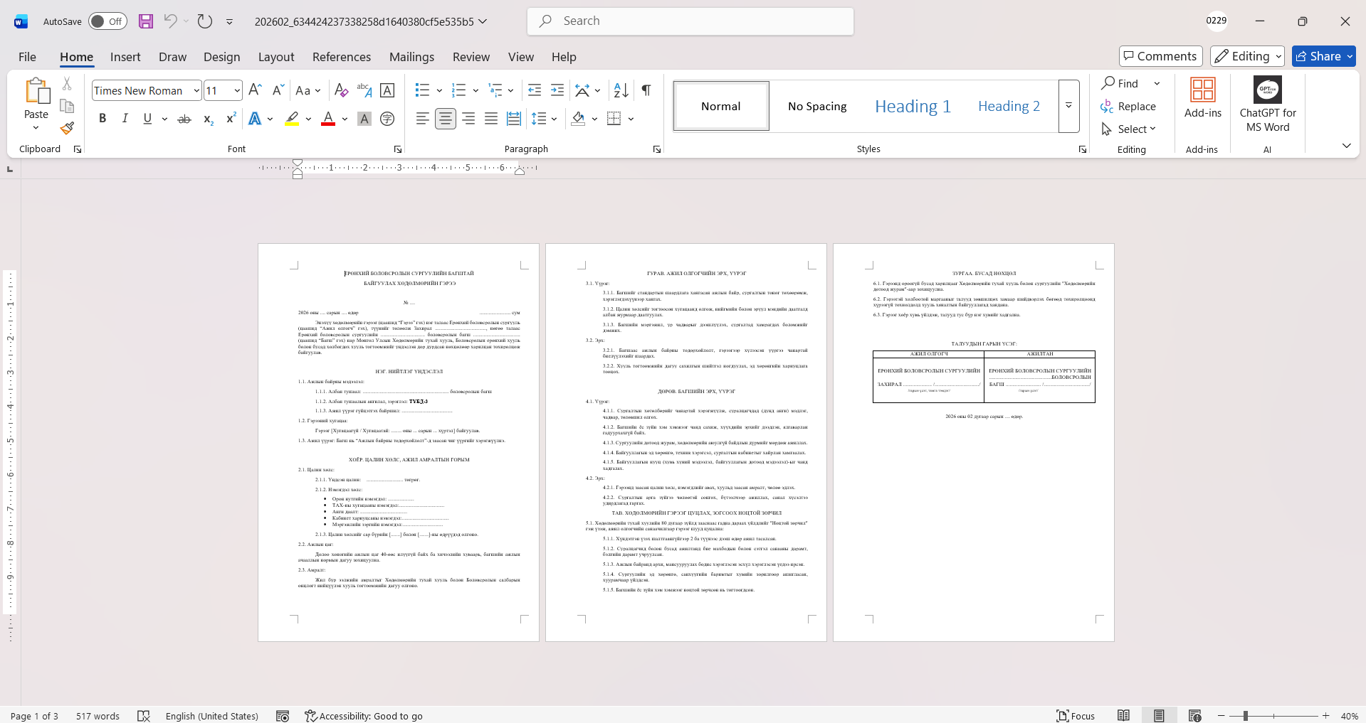
Task: Open the Sort tool
Action: pos(621,90)
